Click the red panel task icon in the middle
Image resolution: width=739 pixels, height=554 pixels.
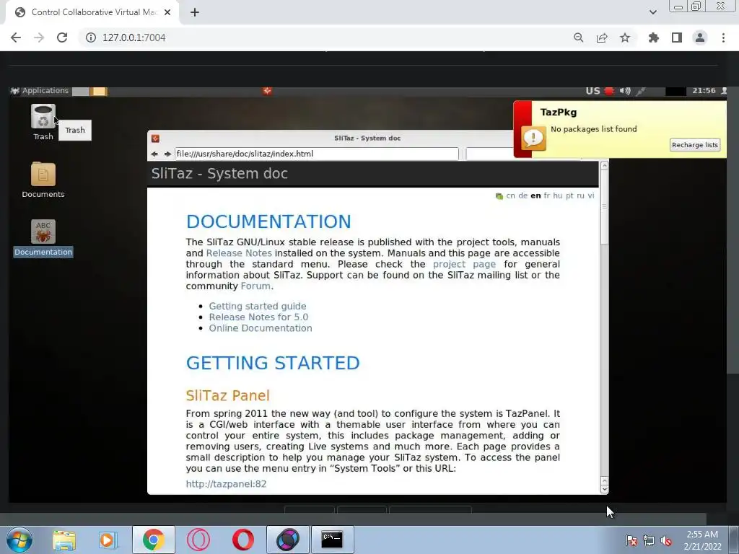(x=267, y=90)
